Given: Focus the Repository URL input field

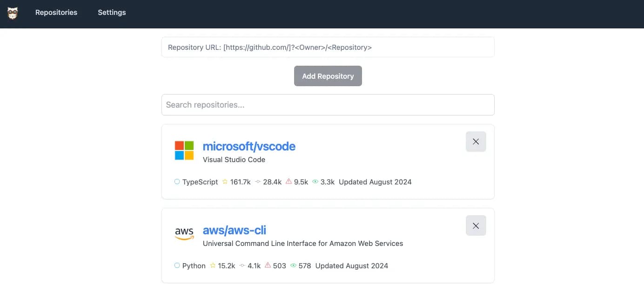Looking at the screenshot, I should pyautogui.click(x=328, y=47).
